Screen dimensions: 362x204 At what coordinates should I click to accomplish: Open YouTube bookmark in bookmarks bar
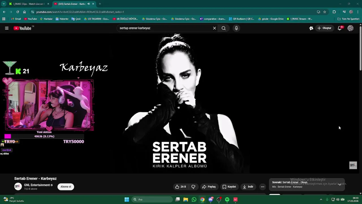coord(31,19)
